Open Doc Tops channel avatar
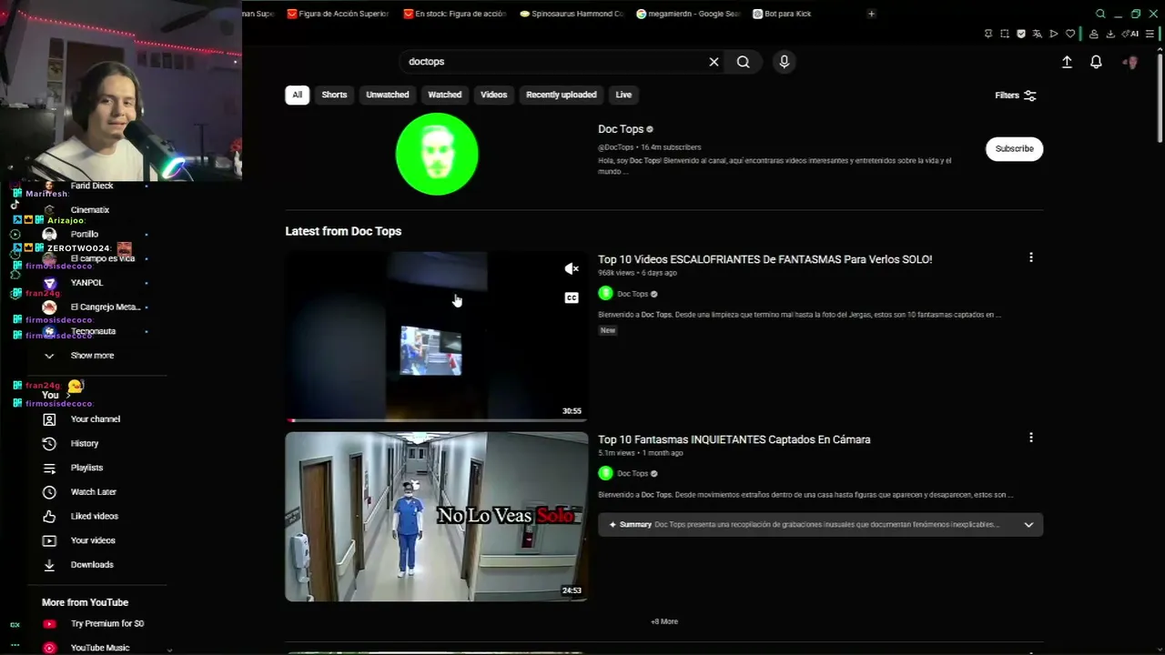 [437, 154]
